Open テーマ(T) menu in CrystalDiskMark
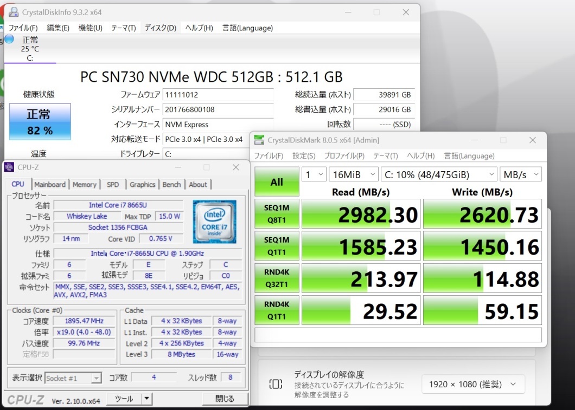 tap(385, 156)
